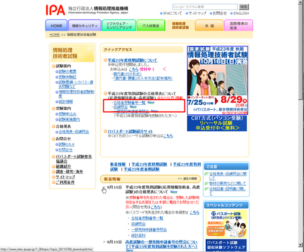Click こちら for lost password procedure
This screenshot has height=252, width=304.
[194, 212]
